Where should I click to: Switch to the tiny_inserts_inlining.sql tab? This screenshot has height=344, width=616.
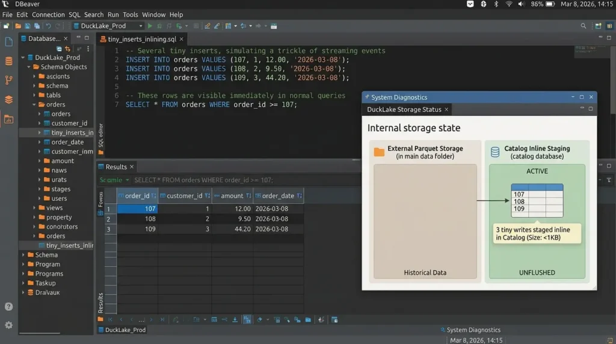(142, 39)
